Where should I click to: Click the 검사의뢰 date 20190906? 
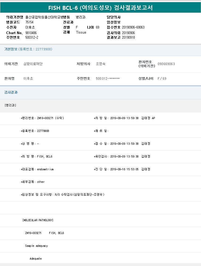[x=128, y=33]
